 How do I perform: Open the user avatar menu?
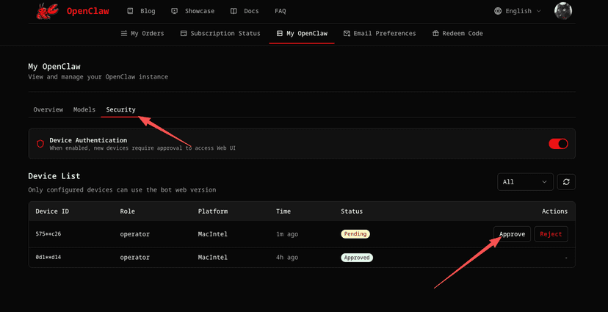pyautogui.click(x=563, y=11)
